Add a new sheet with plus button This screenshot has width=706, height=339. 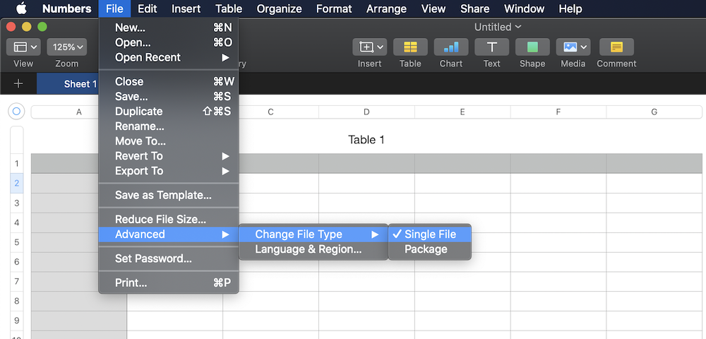(x=18, y=84)
